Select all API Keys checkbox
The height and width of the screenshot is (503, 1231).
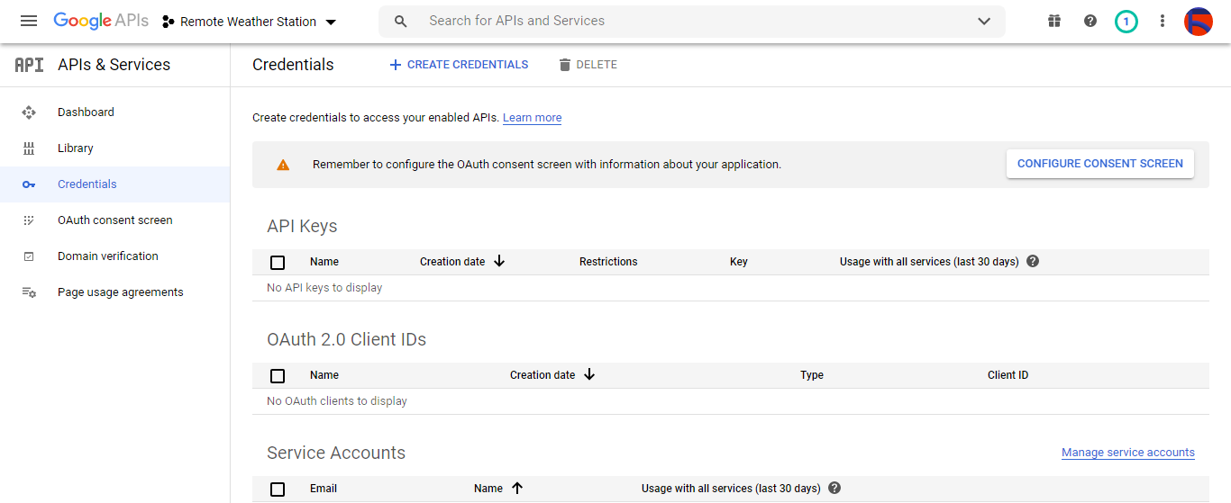coord(278,263)
